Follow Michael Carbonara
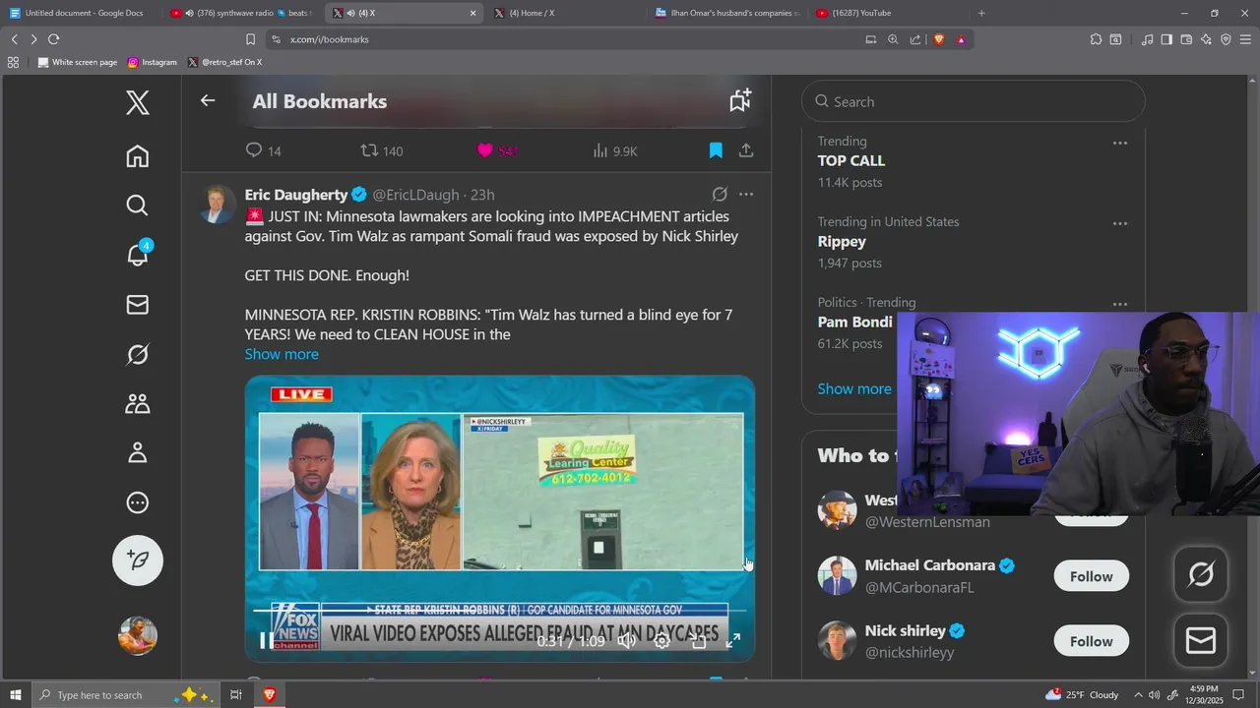 (1091, 576)
